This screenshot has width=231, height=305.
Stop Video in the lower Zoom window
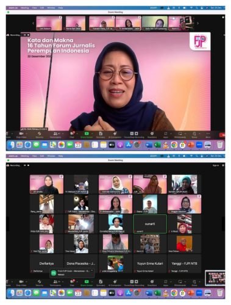coord(21,283)
